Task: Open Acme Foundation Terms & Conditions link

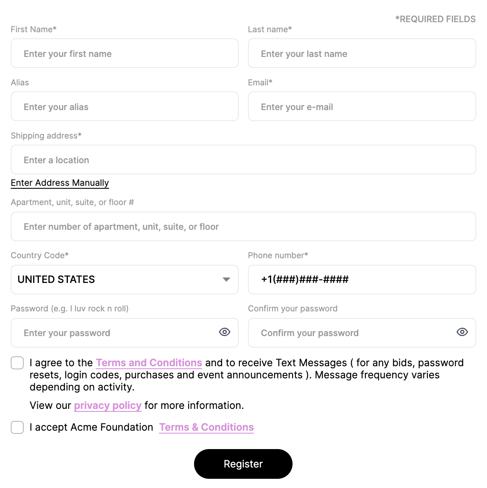Action: 206,427
